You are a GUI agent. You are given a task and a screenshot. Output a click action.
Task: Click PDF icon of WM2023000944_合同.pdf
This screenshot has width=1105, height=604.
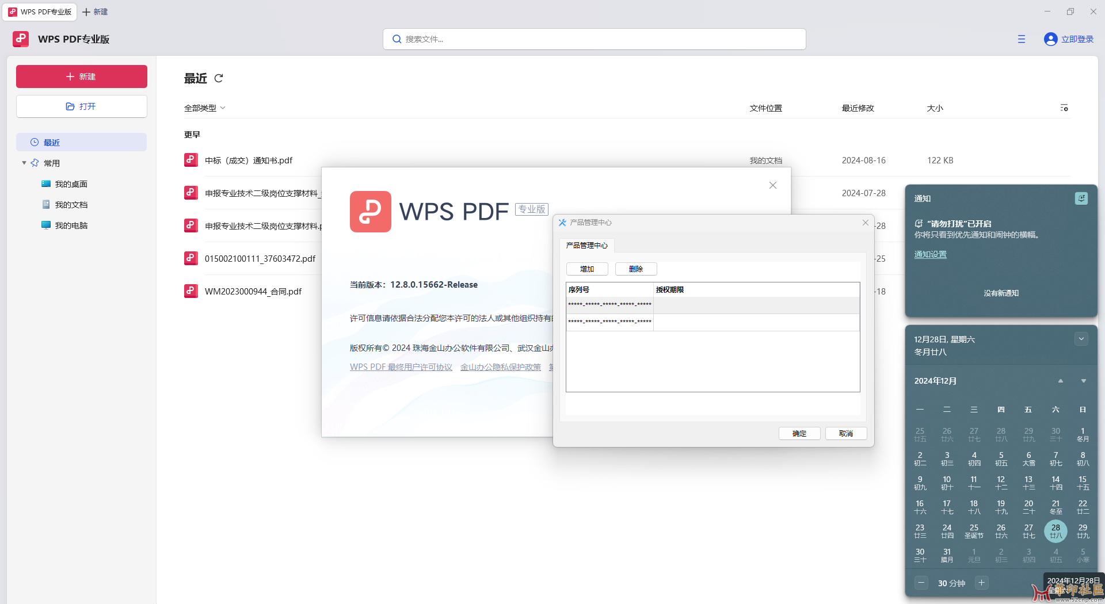click(x=191, y=292)
